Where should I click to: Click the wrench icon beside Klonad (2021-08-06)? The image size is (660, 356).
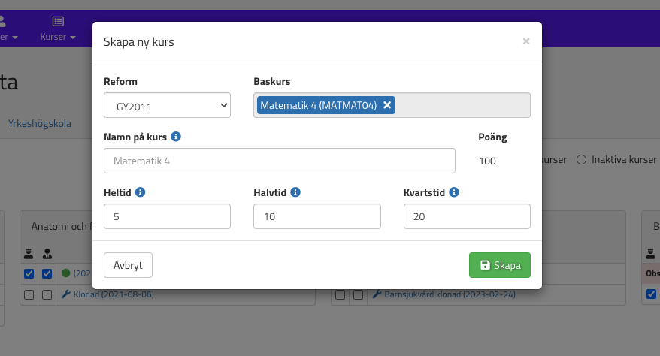66,294
